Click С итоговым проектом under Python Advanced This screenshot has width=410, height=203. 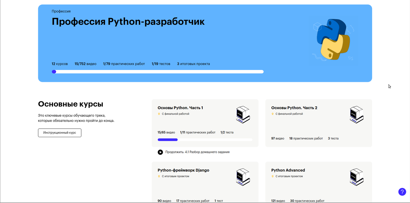click(x=289, y=176)
